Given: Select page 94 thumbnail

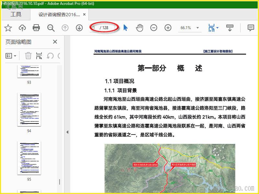Looking at the screenshot, I should click(29, 109).
